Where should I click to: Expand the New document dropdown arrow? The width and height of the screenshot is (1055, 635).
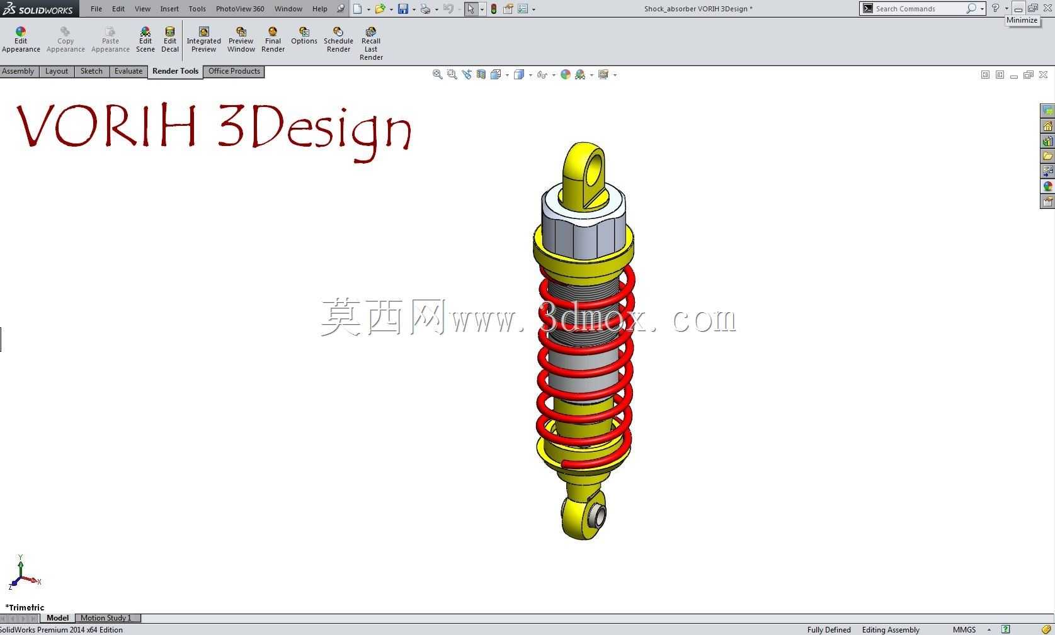point(368,9)
